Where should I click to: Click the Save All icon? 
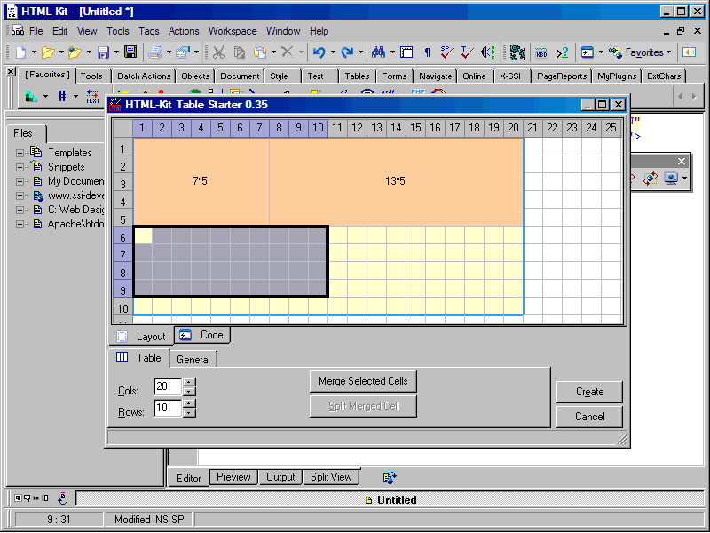coord(130,52)
